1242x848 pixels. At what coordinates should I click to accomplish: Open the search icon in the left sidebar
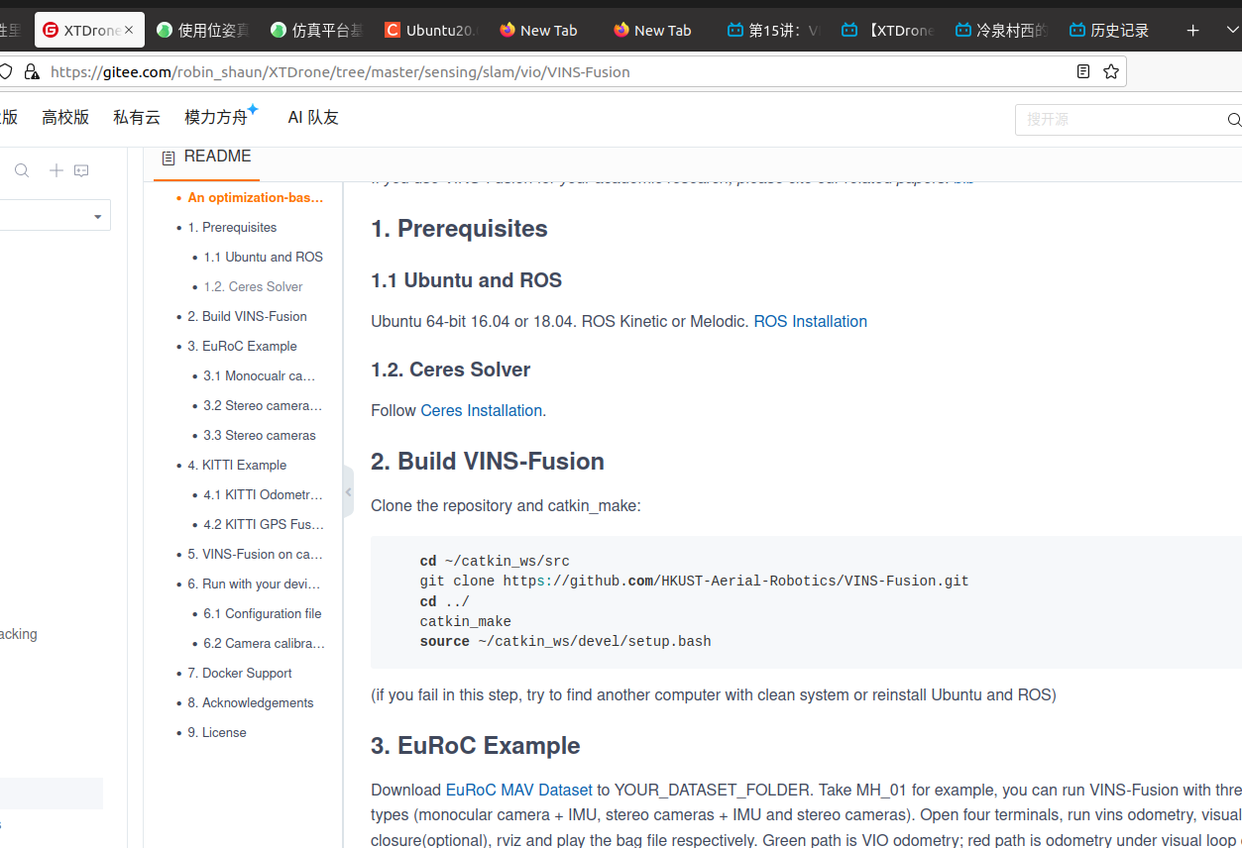[21, 170]
